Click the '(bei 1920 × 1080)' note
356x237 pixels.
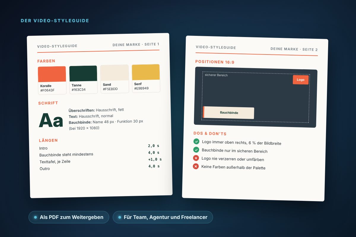pos(84,128)
